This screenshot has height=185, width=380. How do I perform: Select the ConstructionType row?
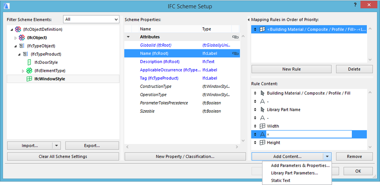[x=182, y=87]
